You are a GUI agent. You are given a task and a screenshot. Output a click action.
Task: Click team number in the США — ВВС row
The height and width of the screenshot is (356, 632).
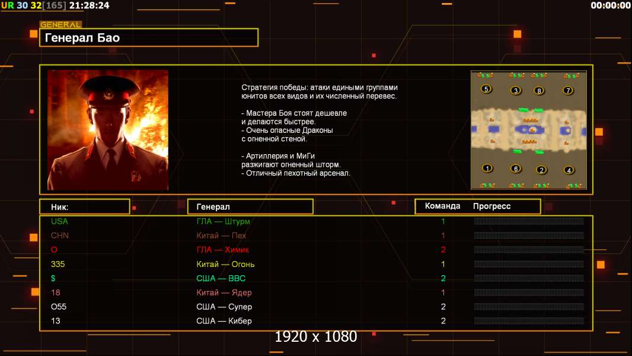(443, 278)
